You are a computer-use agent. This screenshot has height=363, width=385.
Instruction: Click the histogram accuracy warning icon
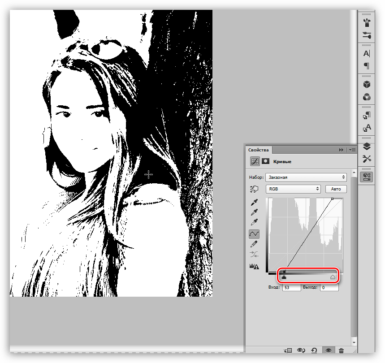pyautogui.click(x=254, y=266)
